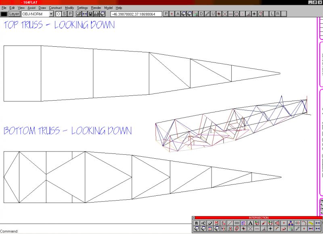Click the pencil icon in top toolbar
This screenshot has width=323, height=234.
[x=208, y=14]
